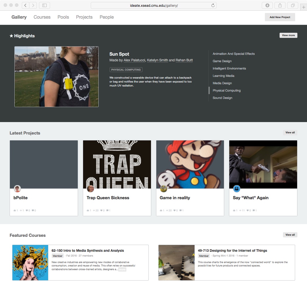Toggle the Safari sidebar icon
Image resolution: width=307 pixels, height=282 pixels.
pyautogui.click(x=44, y=5)
